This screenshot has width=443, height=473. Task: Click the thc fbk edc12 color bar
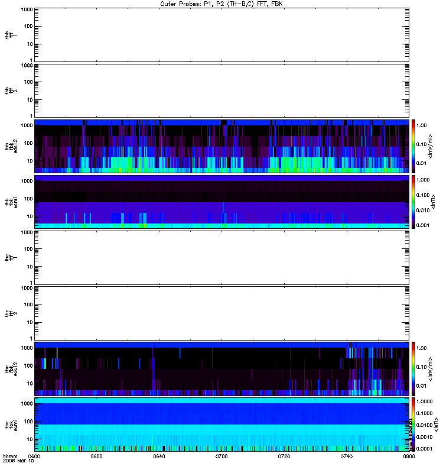[413, 368]
